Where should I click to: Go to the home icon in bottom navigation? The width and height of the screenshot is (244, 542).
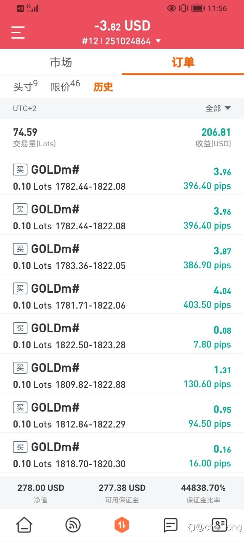(24, 525)
